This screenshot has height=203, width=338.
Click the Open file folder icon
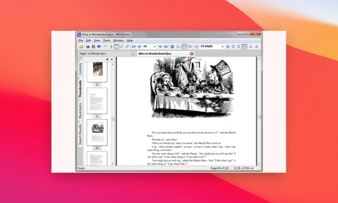coord(81,47)
